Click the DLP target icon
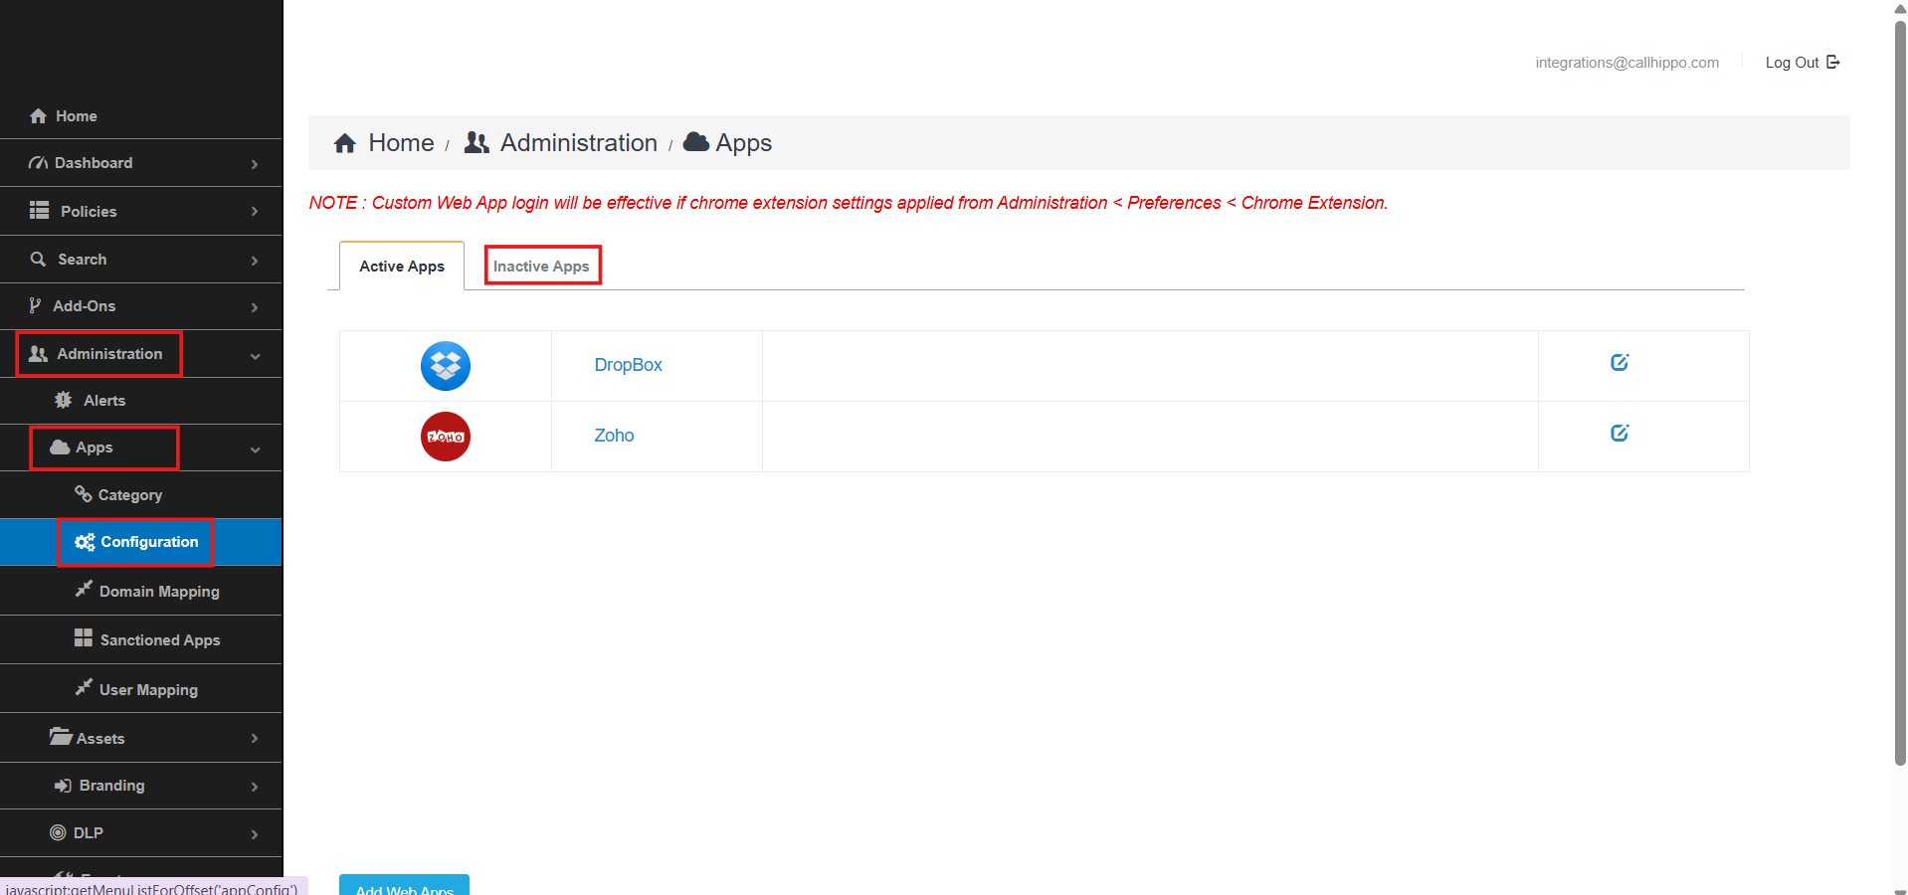Image resolution: width=1908 pixels, height=895 pixels. [58, 833]
